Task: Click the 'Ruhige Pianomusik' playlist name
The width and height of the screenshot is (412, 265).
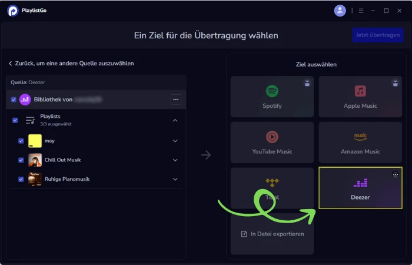Action: click(x=67, y=179)
